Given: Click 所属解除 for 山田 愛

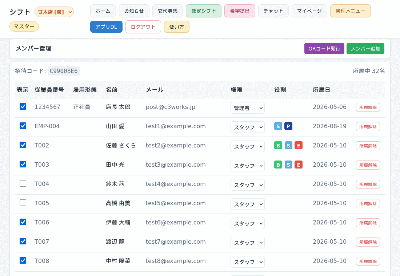Looking at the screenshot, I should pyautogui.click(x=368, y=127).
